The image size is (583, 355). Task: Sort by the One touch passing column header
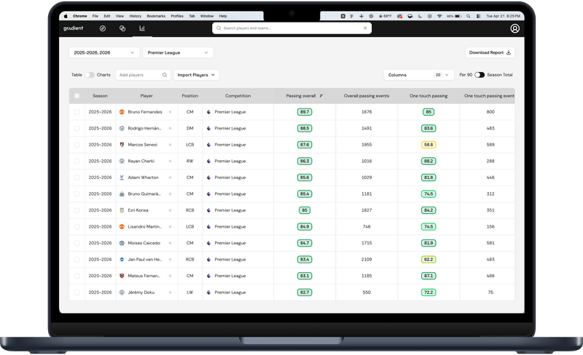(429, 96)
